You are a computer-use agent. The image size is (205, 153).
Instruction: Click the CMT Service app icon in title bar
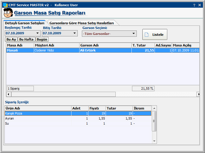pyautogui.click(x=5, y=5)
